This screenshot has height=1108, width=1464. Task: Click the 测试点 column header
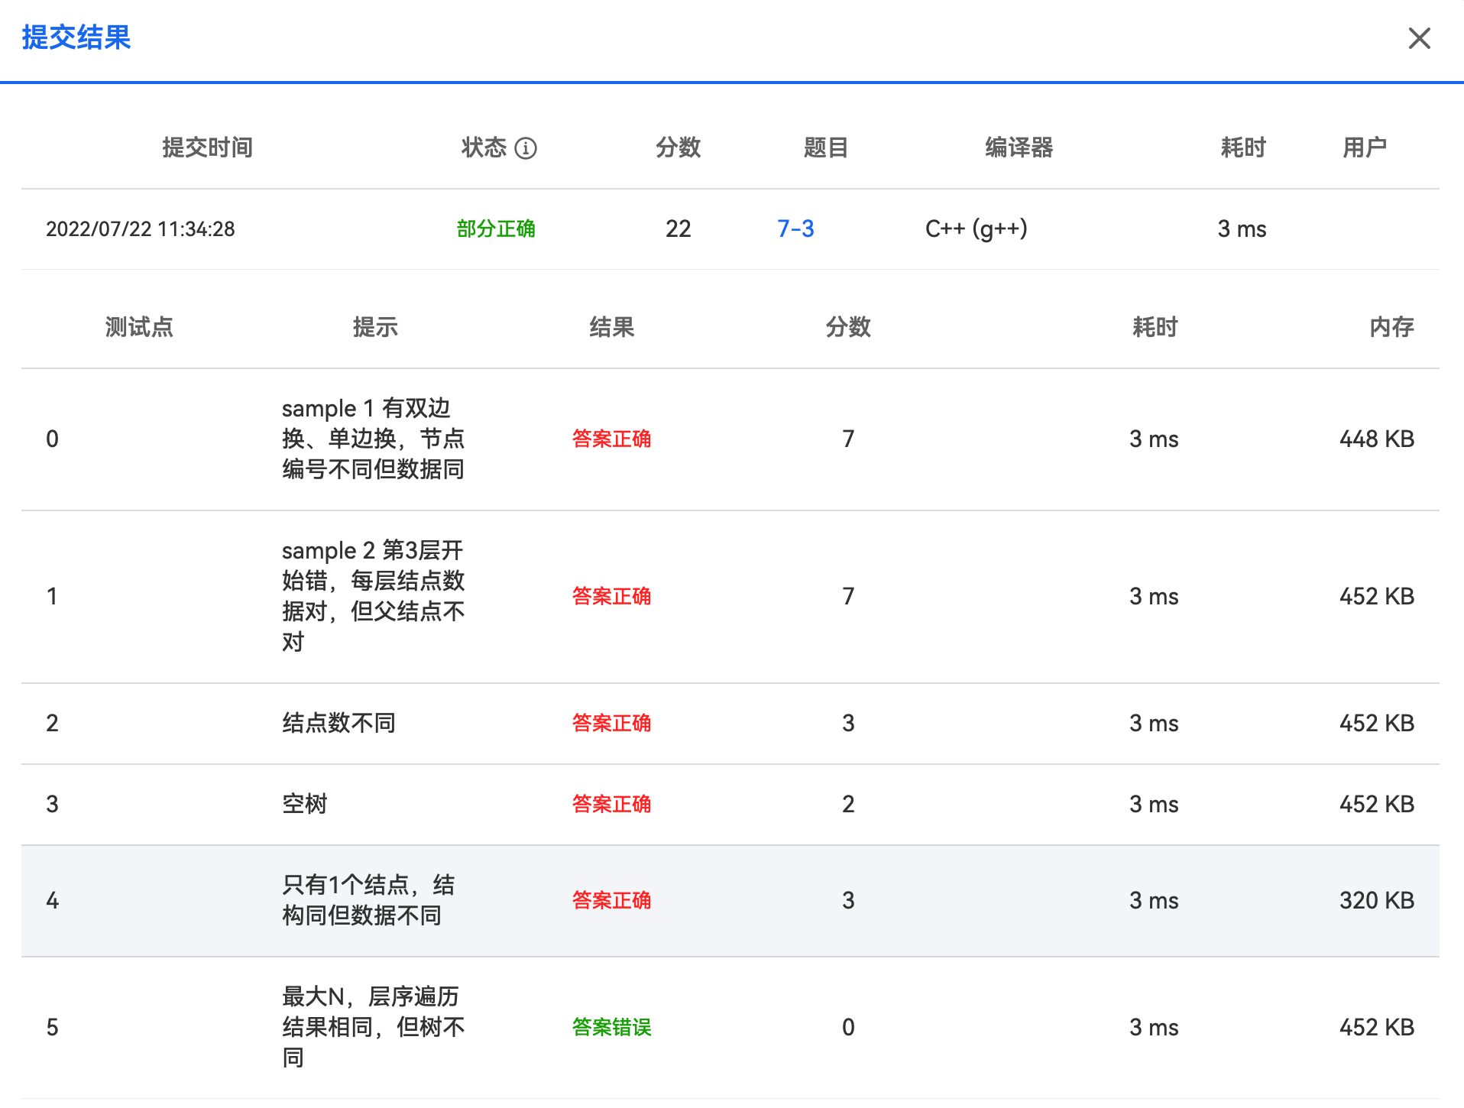click(139, 327)
